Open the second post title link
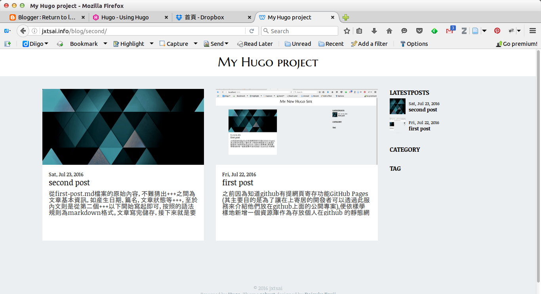Viewport: 541px width, 294px height. (x=69, y=183)
